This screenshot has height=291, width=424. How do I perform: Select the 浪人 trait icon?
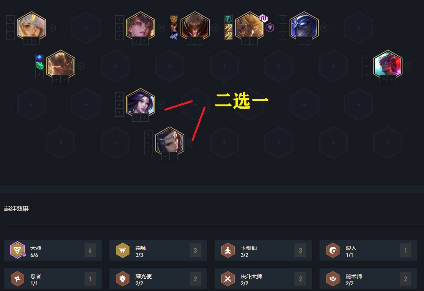point(333,250)
